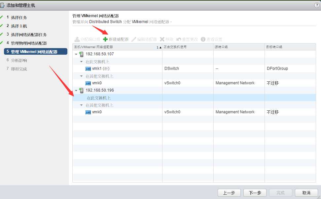Screen dimensions: 321x199
Task: Click the vmk0 adapter icon under 192.168.50.196
Action: [x=88, y=112]
